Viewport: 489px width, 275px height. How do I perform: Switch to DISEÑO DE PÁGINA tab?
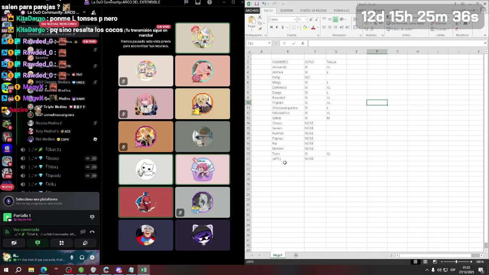pos(313,10)
